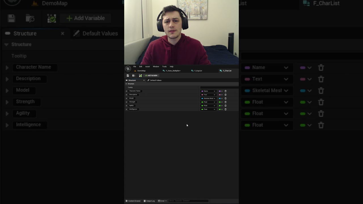Open the Asset menu
This screenshot has width=363, height=204.
coord(147,67)
